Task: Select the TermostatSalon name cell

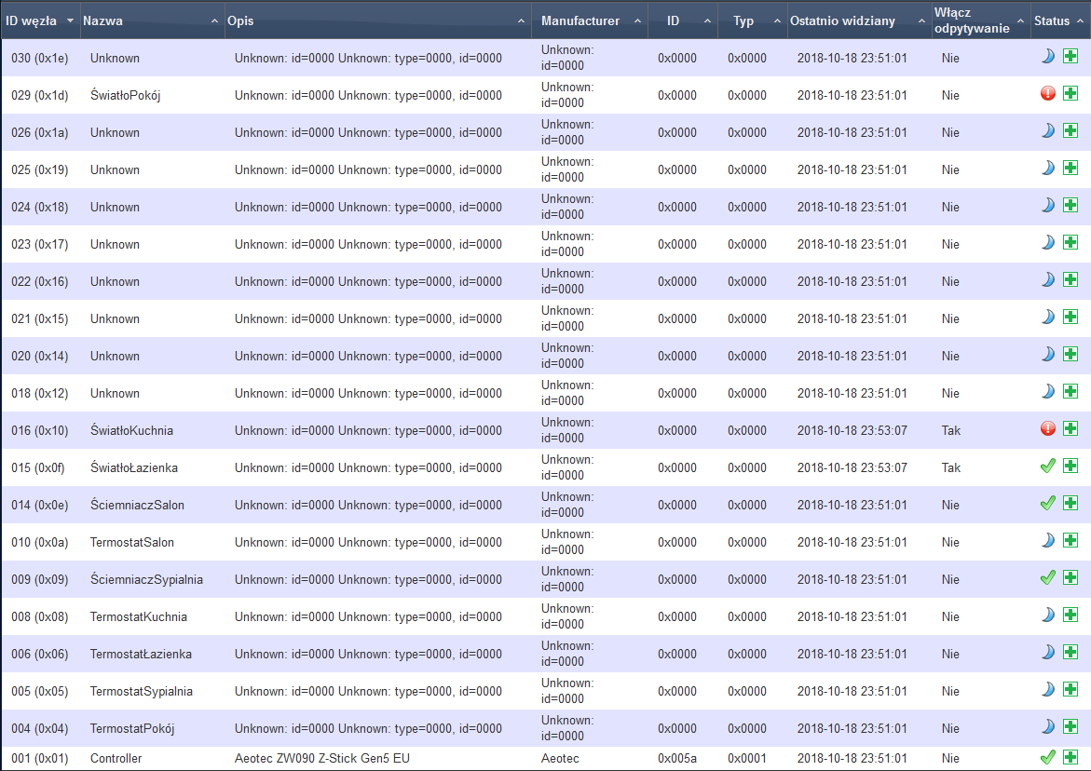Action: [131, 542]
